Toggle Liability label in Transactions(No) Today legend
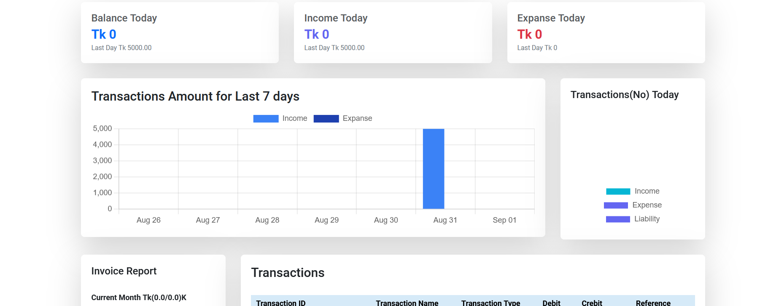Viewport: 776px width, 306px height. coord(647,219)
